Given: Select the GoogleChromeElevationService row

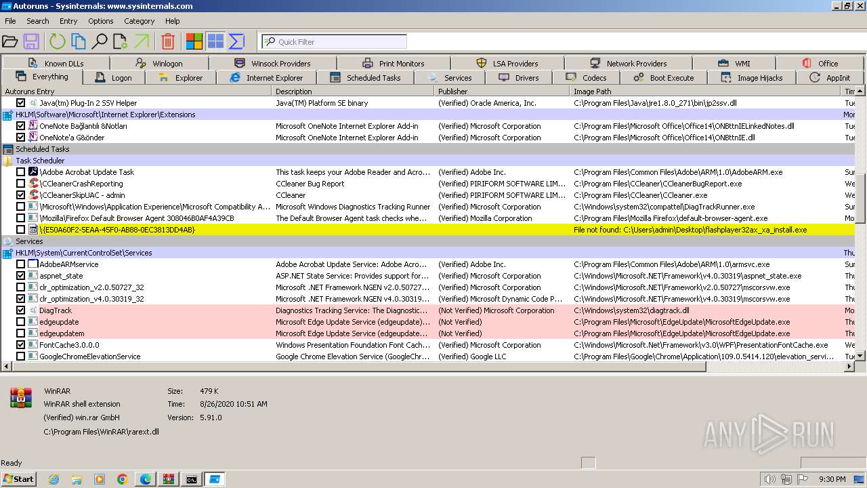Looking at the screenshot, I should [428, 357].
